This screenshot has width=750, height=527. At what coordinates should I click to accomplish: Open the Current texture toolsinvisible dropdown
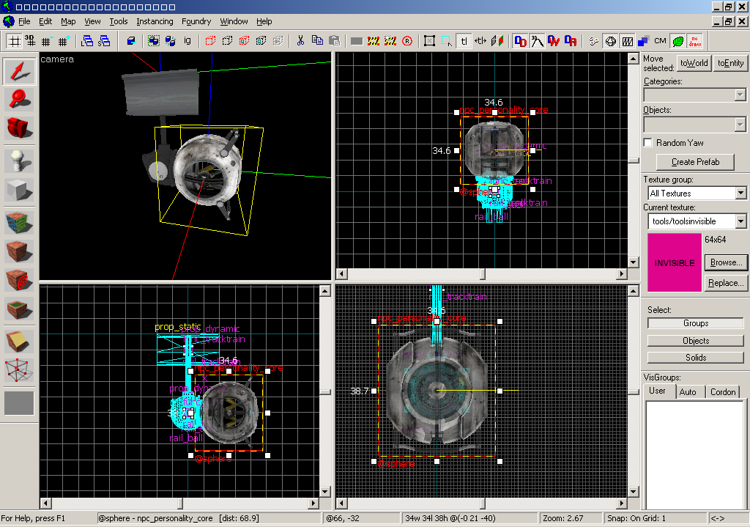click(x=740, y=221)
